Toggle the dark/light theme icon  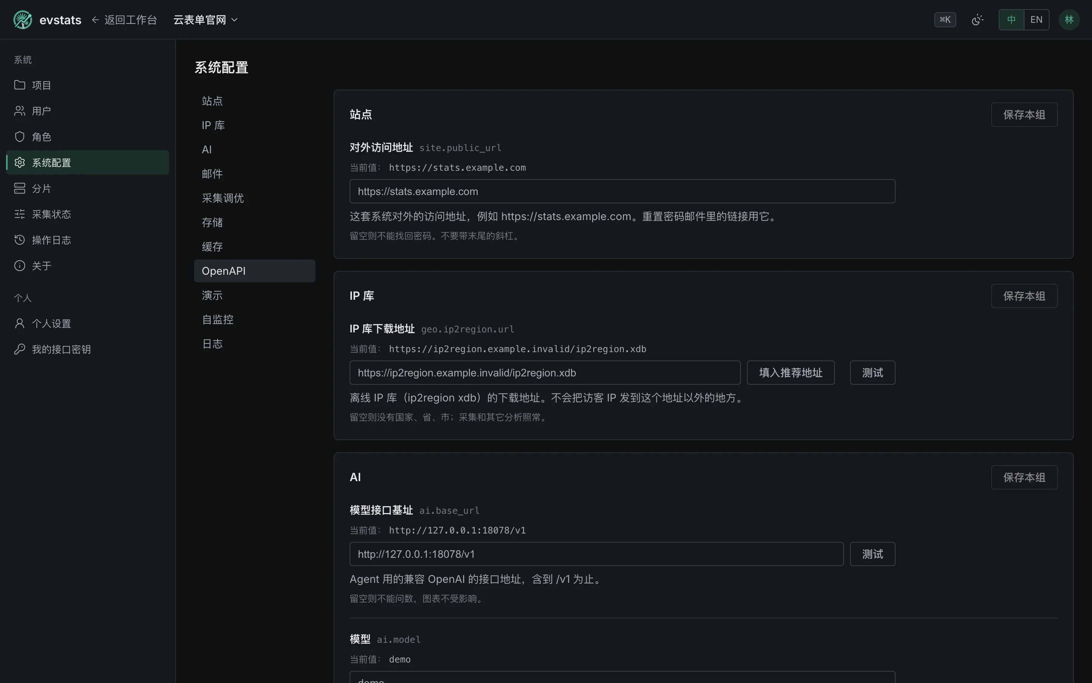(977, 20)
